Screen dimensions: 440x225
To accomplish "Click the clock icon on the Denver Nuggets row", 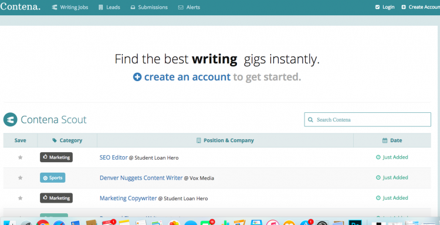I will coord(378,177).
